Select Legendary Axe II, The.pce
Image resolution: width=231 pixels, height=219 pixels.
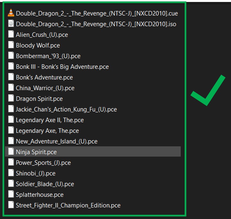tap(50, 120)
